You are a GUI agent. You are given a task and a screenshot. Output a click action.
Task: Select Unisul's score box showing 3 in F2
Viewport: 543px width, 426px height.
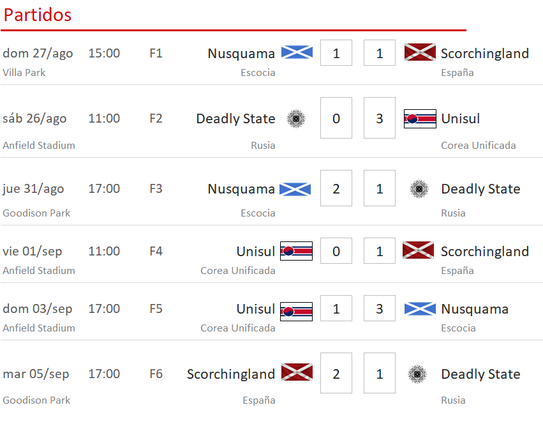(x=379, y=118)
